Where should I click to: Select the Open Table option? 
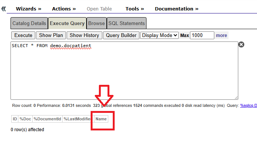[99, 9]
